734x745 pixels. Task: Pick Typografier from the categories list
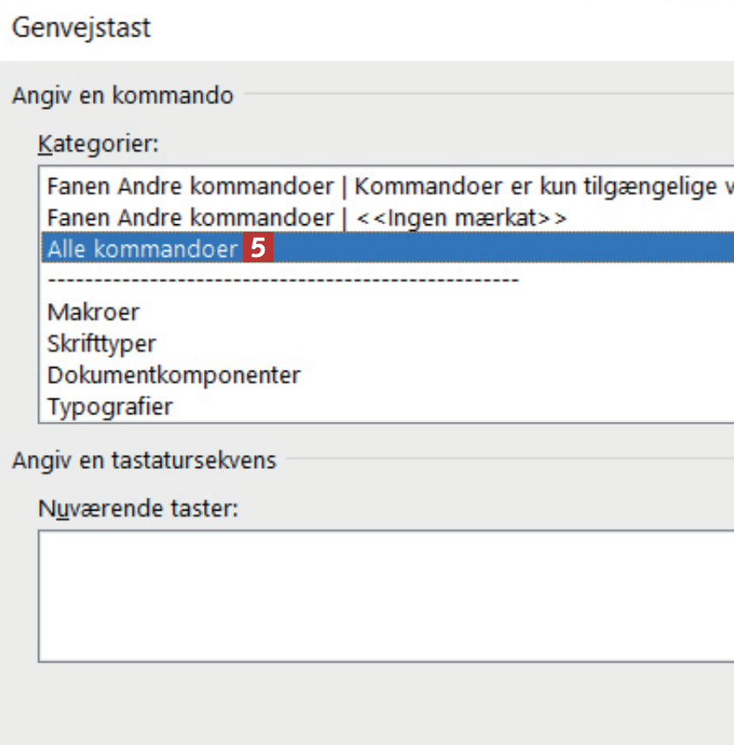109,406
